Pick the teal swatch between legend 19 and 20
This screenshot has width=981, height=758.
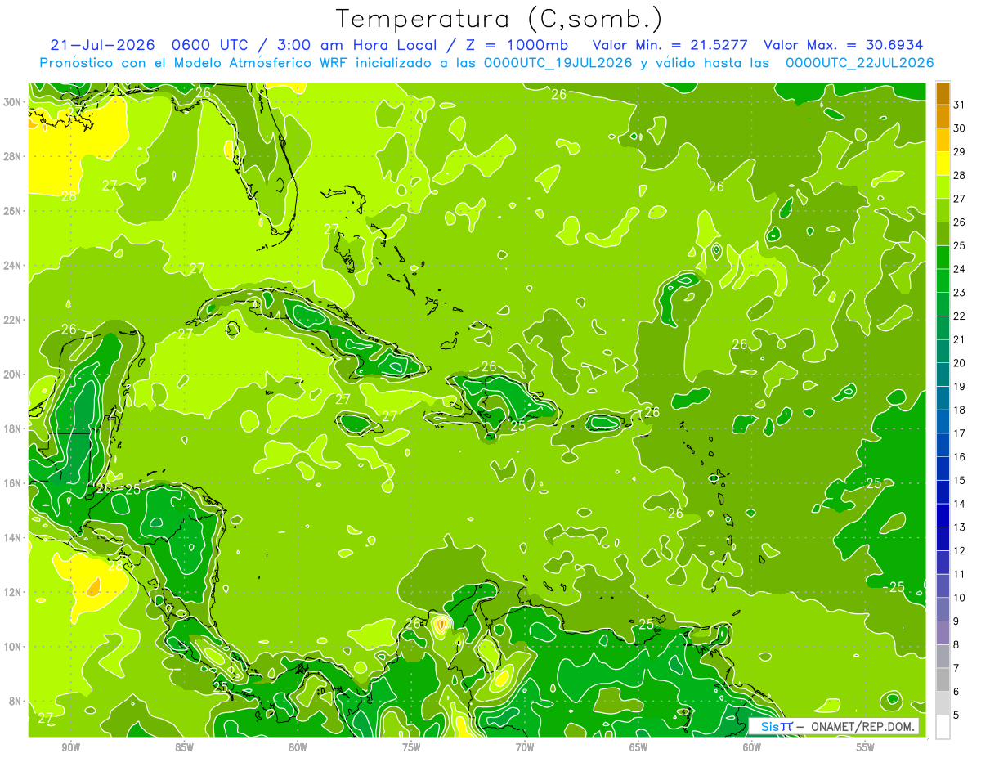943,375
